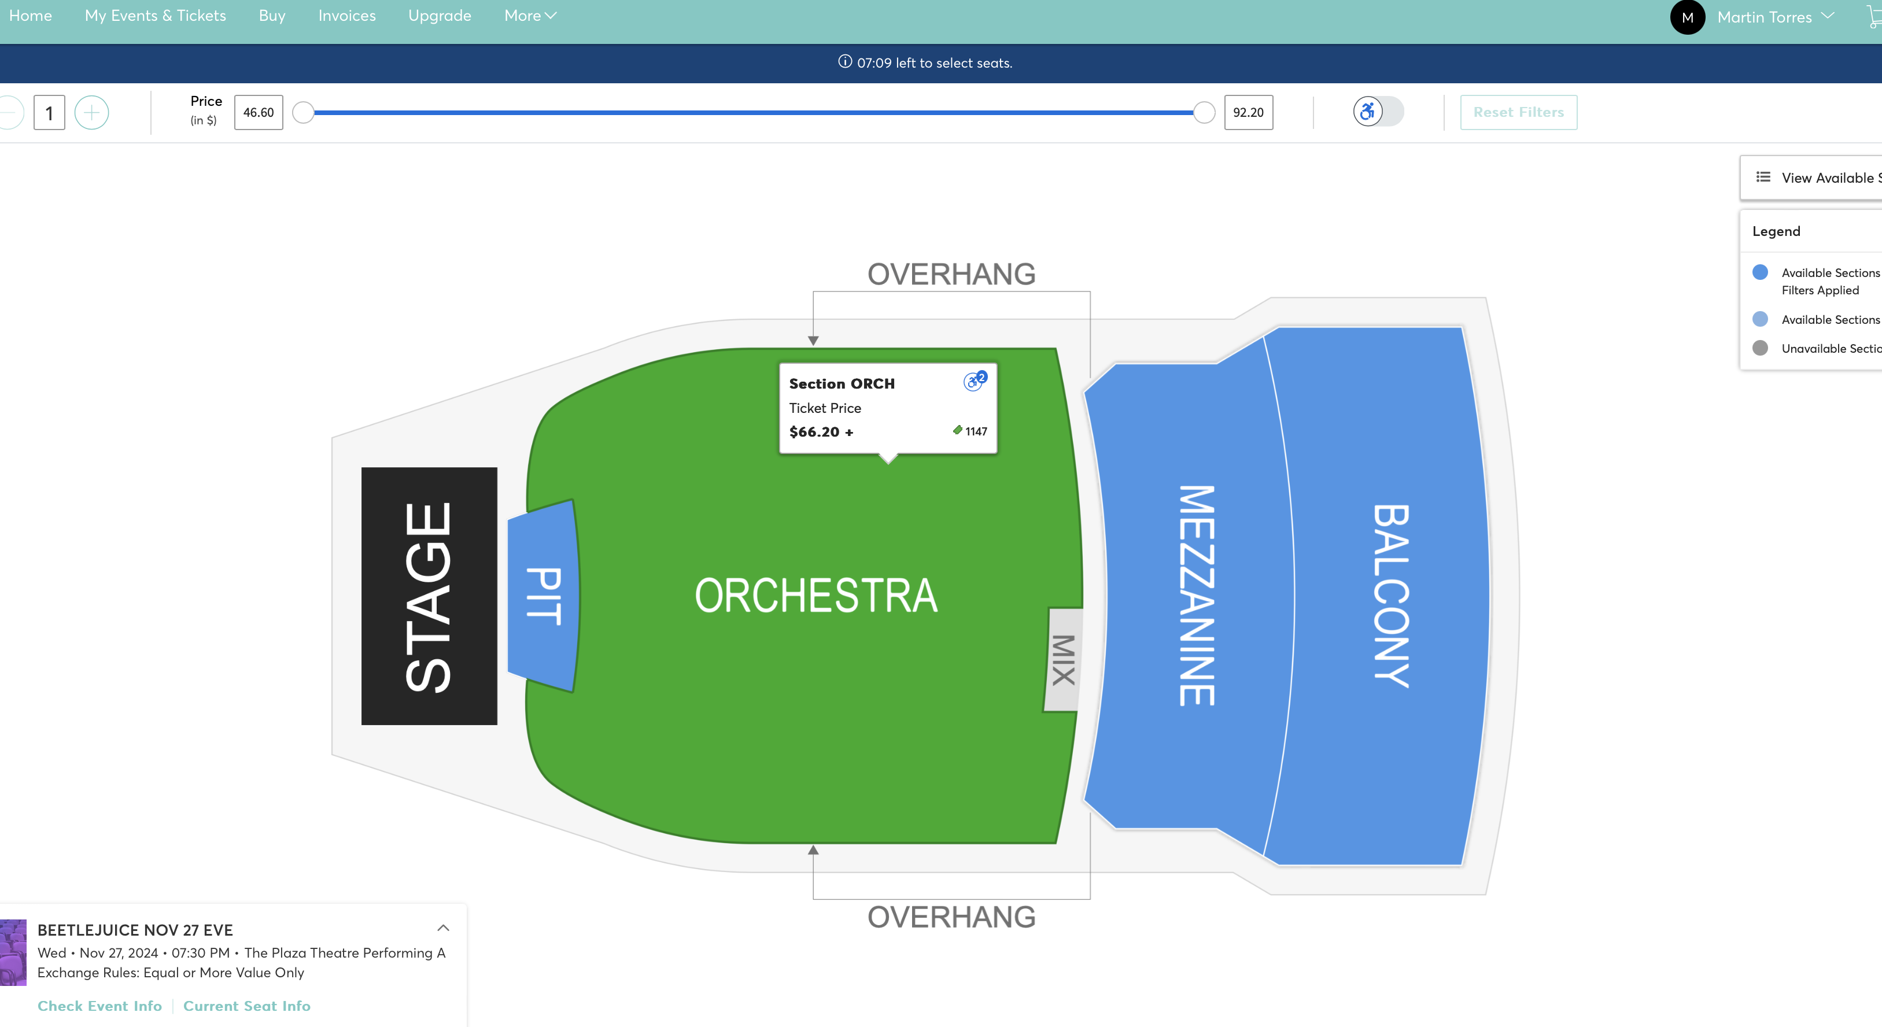Click the minimum price input field showing 46.60
Viewport: 1882px width, 1027px height.
tap(258, 113)
